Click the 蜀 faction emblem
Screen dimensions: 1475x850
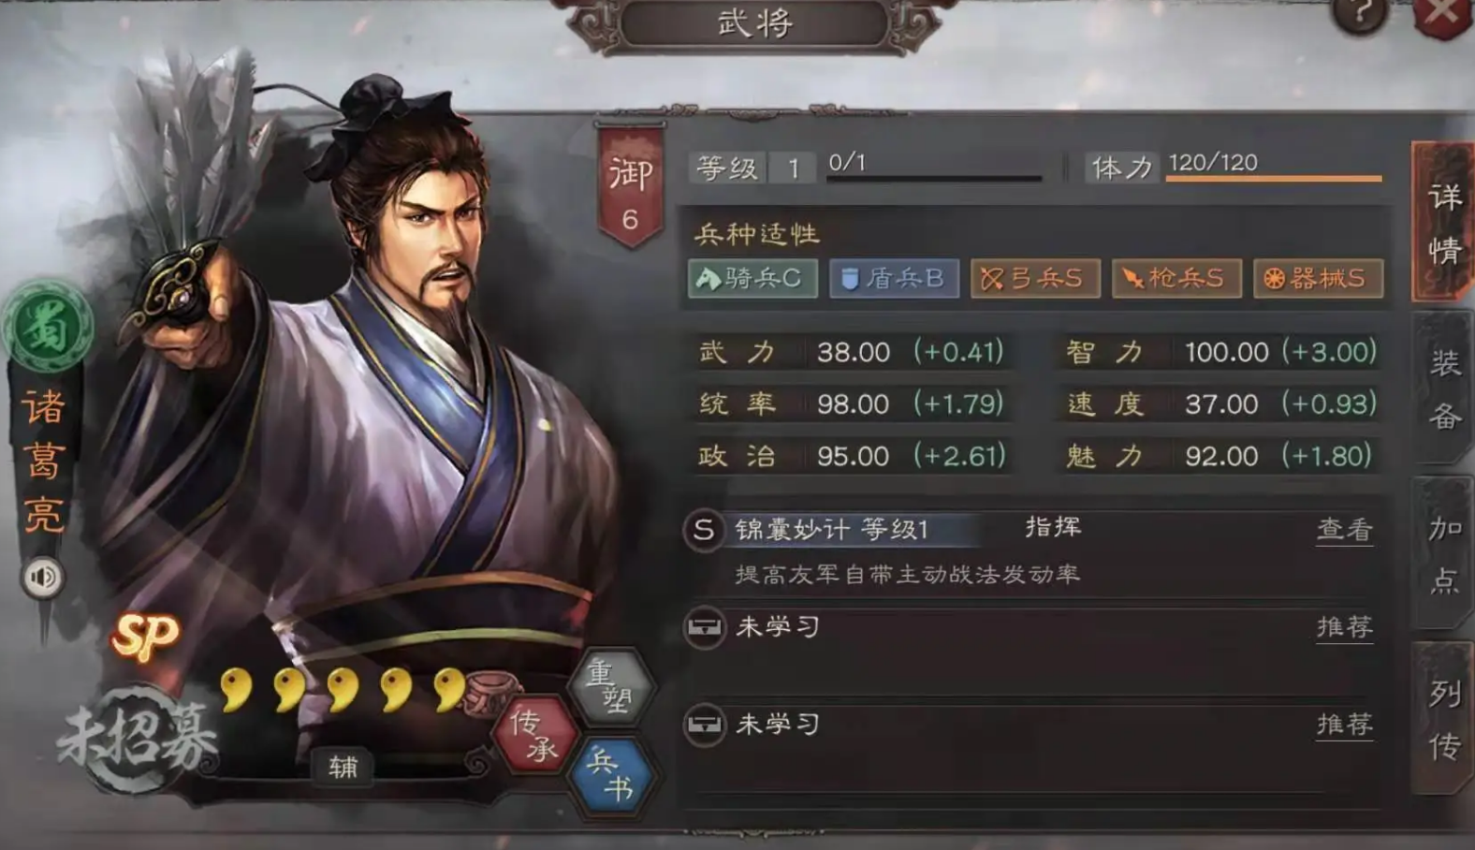(x=47, y=328)
